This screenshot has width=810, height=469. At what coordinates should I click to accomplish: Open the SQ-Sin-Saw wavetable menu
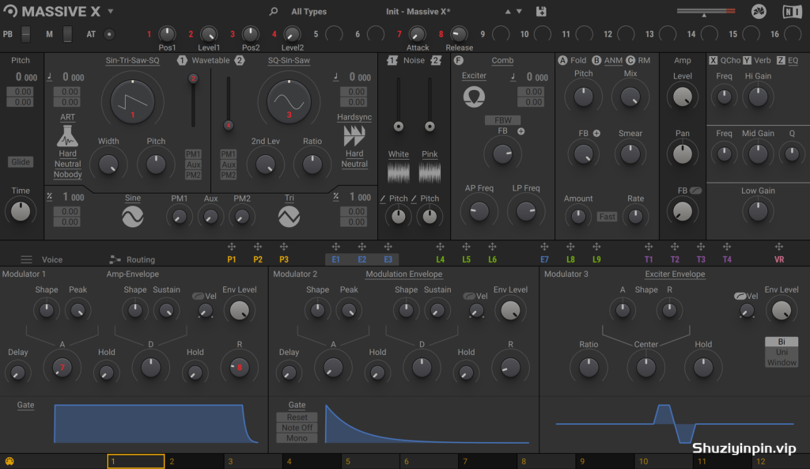point(289,60)
